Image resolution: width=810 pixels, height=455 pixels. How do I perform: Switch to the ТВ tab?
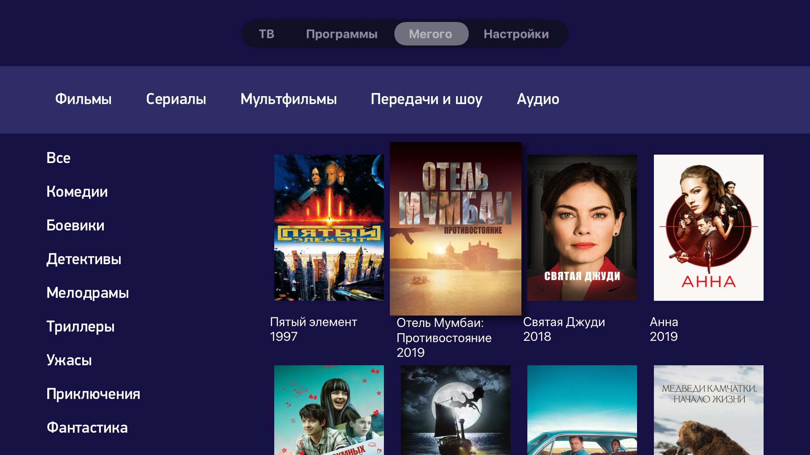point(266,34)
